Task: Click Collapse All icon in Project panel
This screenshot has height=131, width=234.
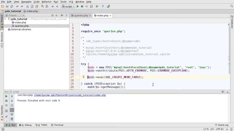Action: point(56,15)
